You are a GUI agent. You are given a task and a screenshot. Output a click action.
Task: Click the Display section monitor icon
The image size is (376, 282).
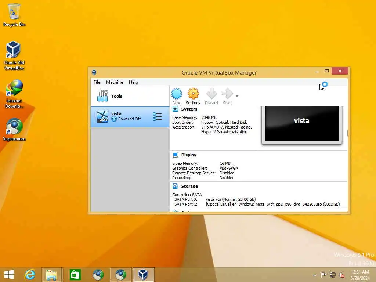coord(175,155)
